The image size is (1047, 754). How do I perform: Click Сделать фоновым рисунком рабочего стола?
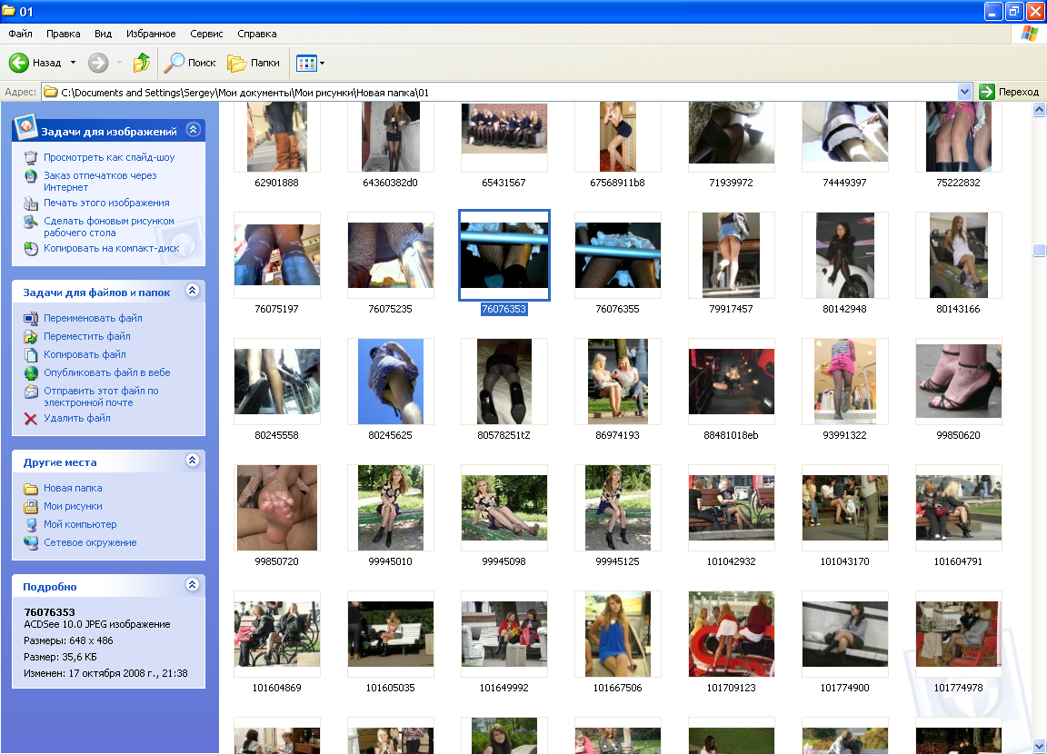[109, 227]
